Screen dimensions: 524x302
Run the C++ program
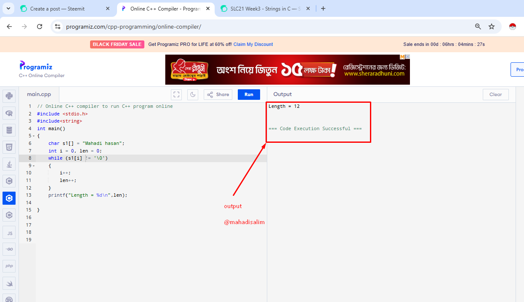coord(249,94)
